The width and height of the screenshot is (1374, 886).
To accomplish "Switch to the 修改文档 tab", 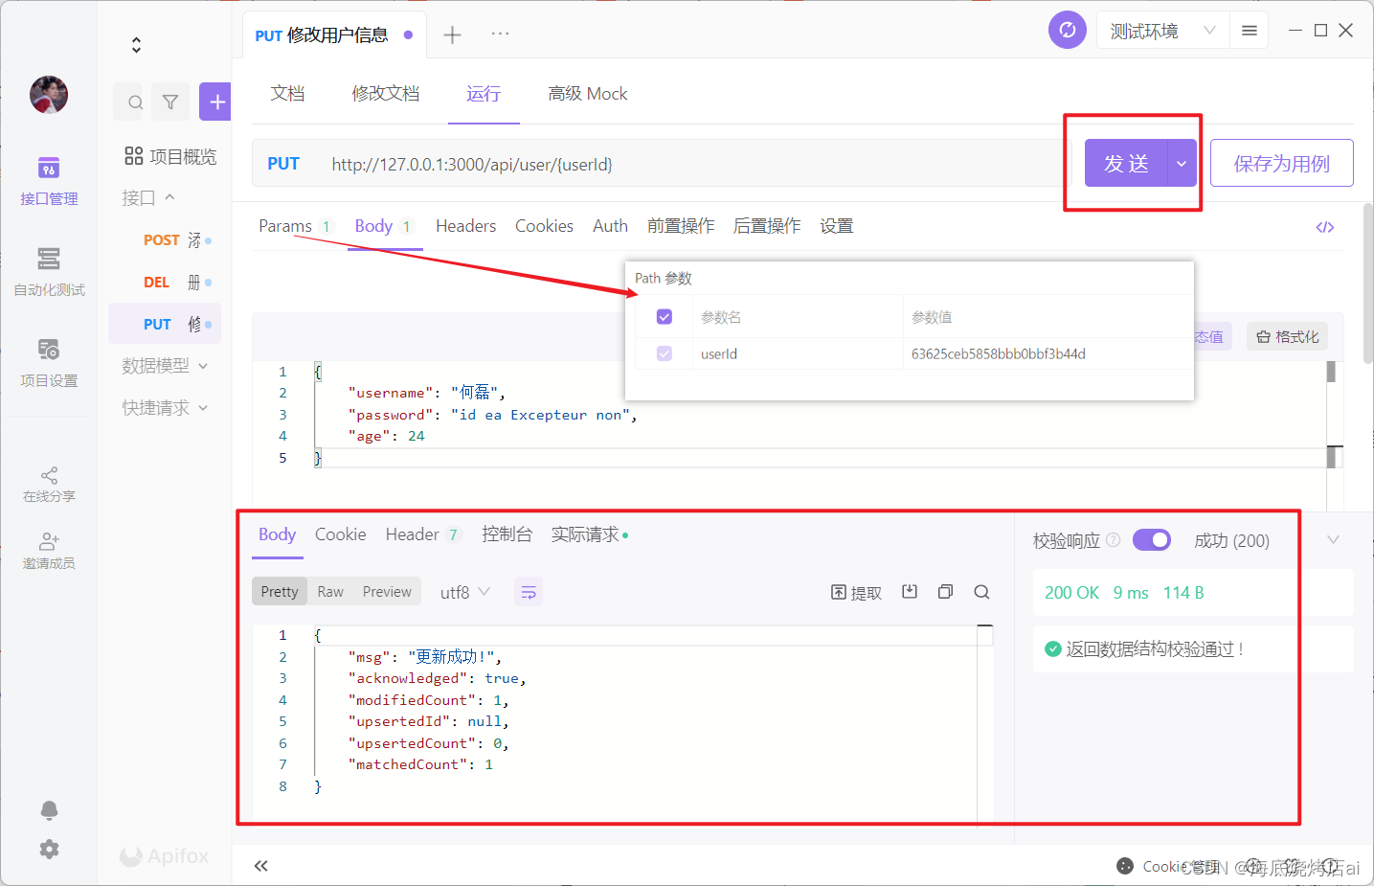I will click(386, 94).
